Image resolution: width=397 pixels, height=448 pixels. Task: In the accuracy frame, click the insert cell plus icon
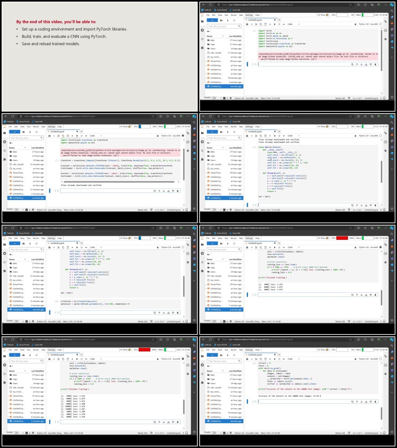pos(252,359)
